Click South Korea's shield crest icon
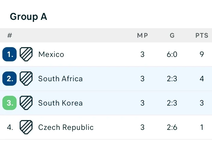Viewport: 212px width, 153px height. point(26,103)
